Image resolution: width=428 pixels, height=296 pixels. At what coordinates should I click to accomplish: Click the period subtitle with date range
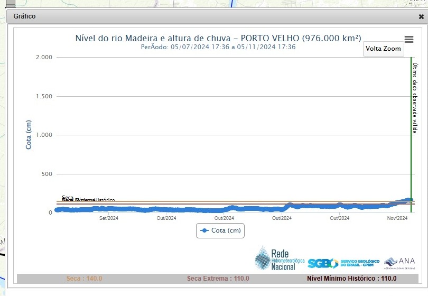[x=218, y=47]
